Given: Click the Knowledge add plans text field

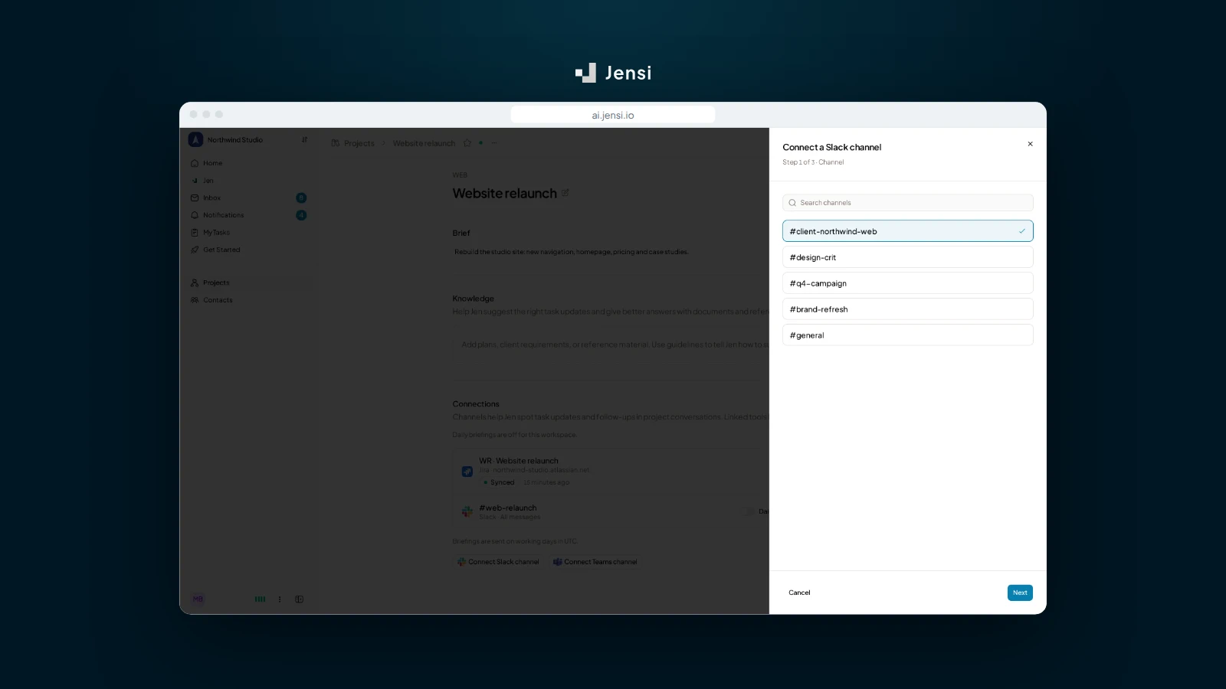Looking at the screenshot, I should 611,344.
